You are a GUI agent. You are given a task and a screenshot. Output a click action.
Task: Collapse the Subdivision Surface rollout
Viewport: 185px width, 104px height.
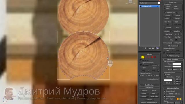(173, 88)
